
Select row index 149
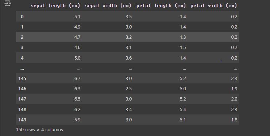pos(22,120)
